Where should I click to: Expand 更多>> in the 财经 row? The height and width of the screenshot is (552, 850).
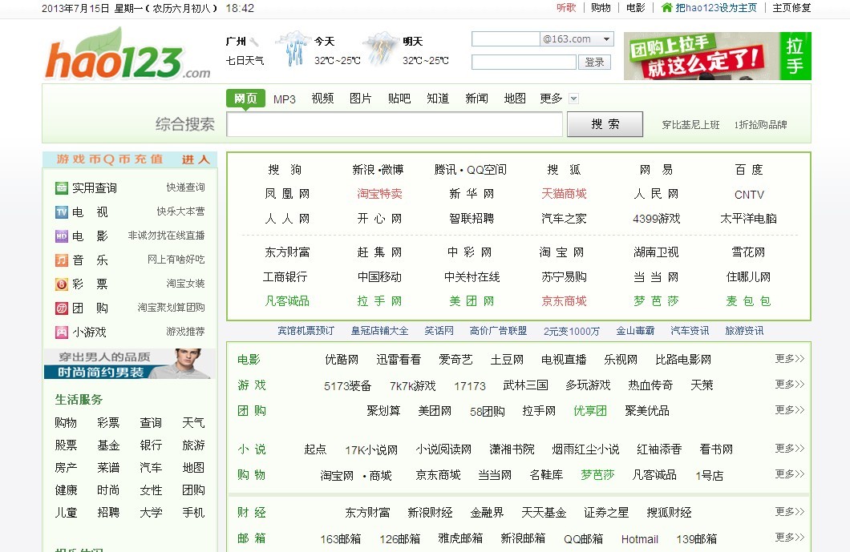click(789, 511)
